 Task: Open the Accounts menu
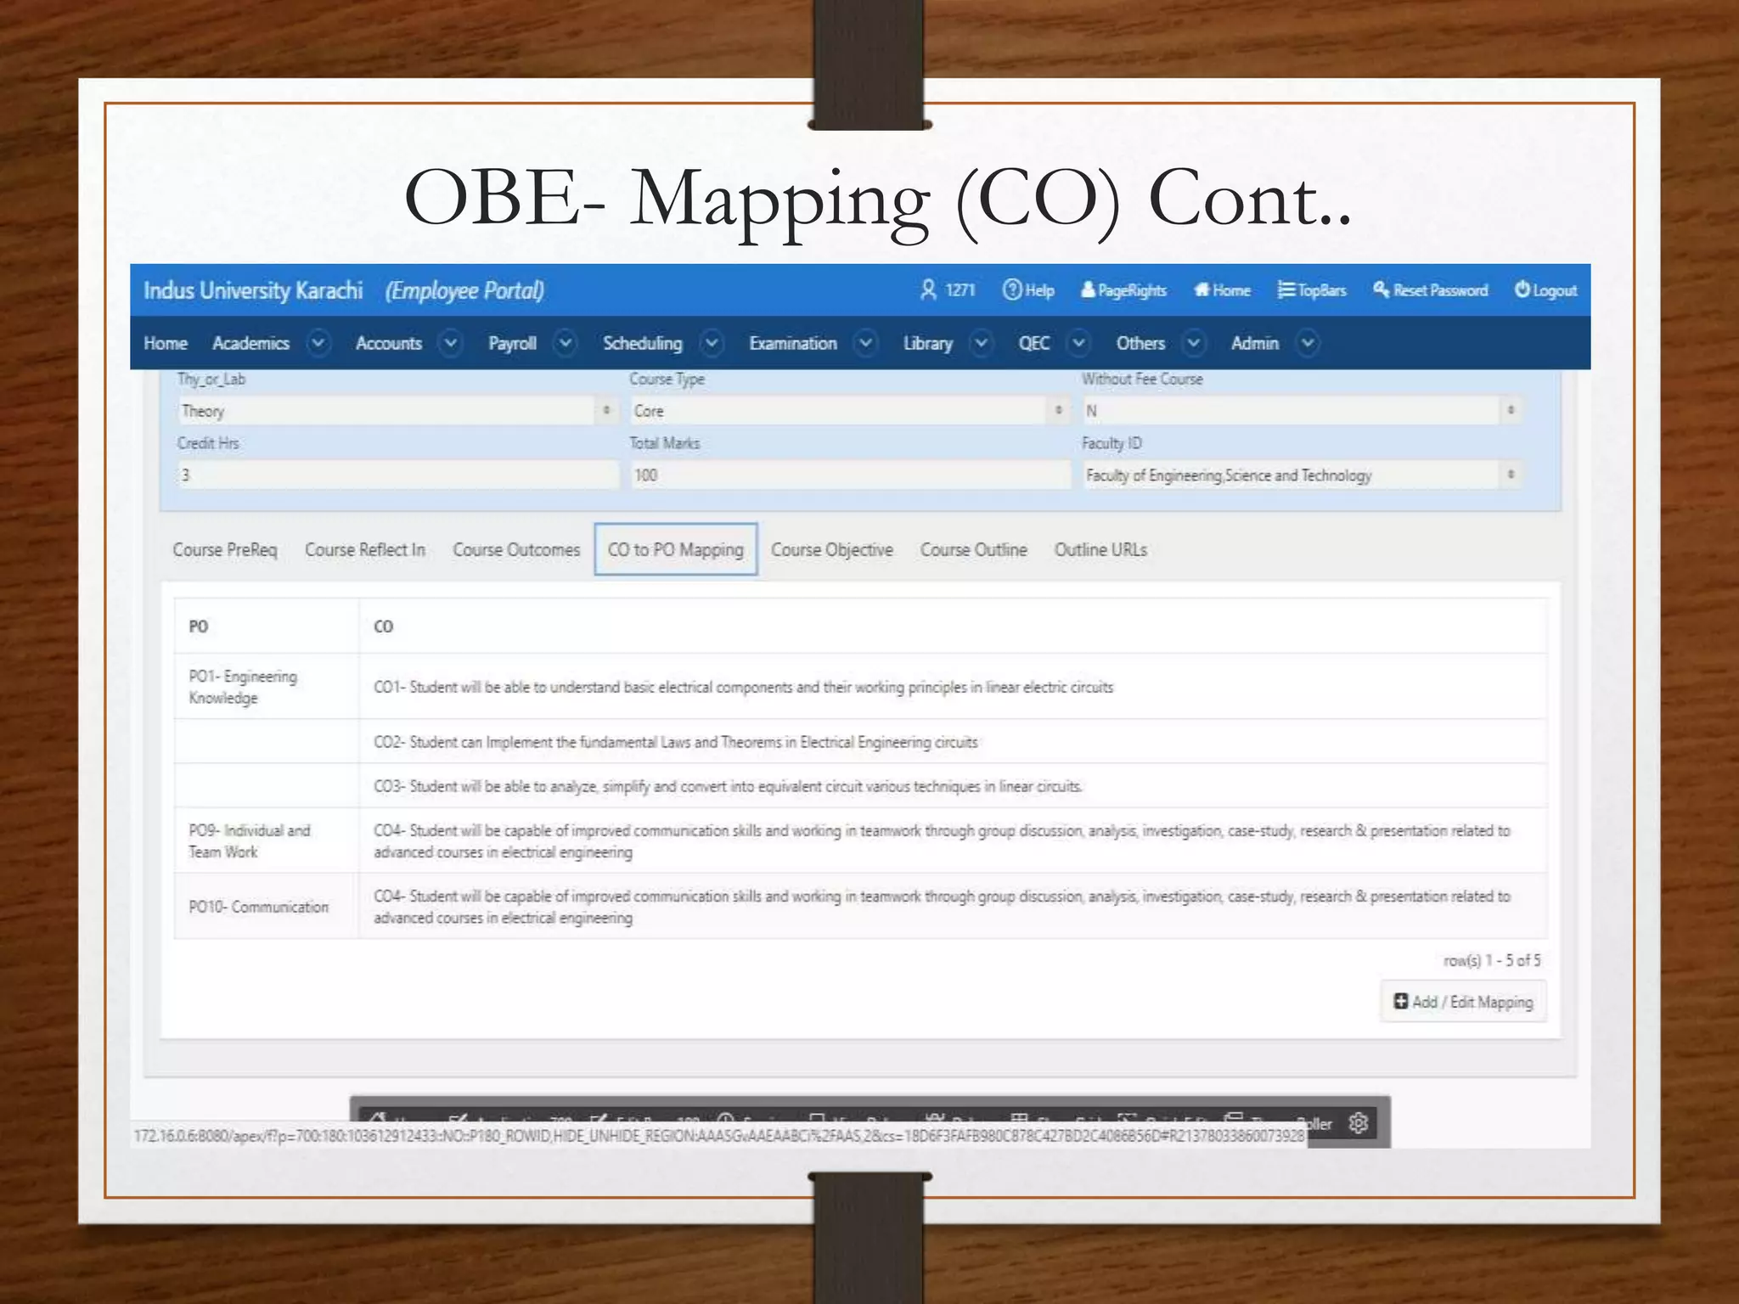(389, 343)
